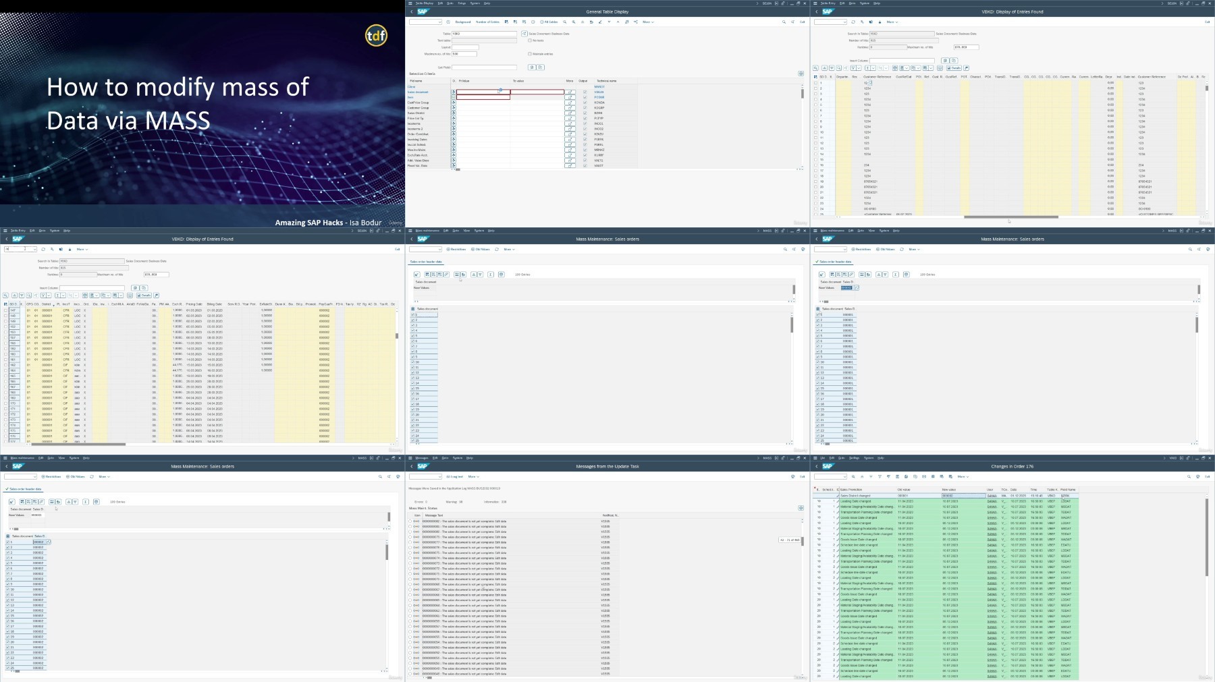Expand the arrow beside SE16N in the General Table Display title bar
This screenshot has width=1215, height=682.
point(757,3)
